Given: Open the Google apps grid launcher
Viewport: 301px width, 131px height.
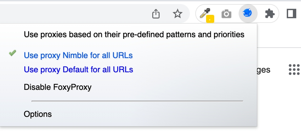Looking at the screenshot, I should (x=295, y=70).
